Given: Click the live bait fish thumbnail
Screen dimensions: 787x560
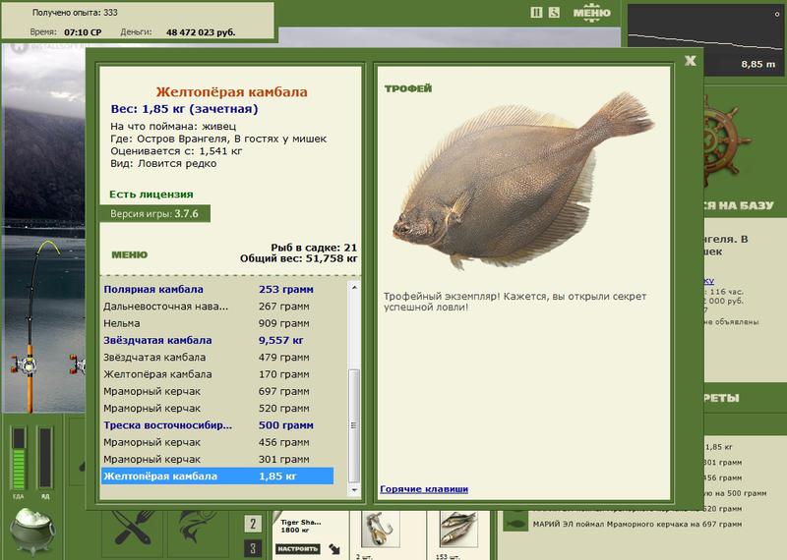Looking at the screenshot, I should point(458,529).
